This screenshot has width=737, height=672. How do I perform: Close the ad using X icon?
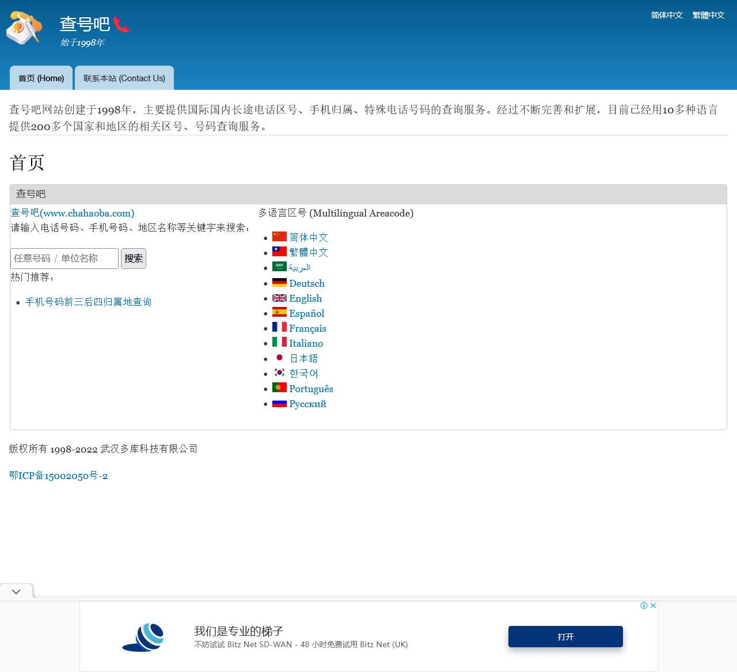653,606
